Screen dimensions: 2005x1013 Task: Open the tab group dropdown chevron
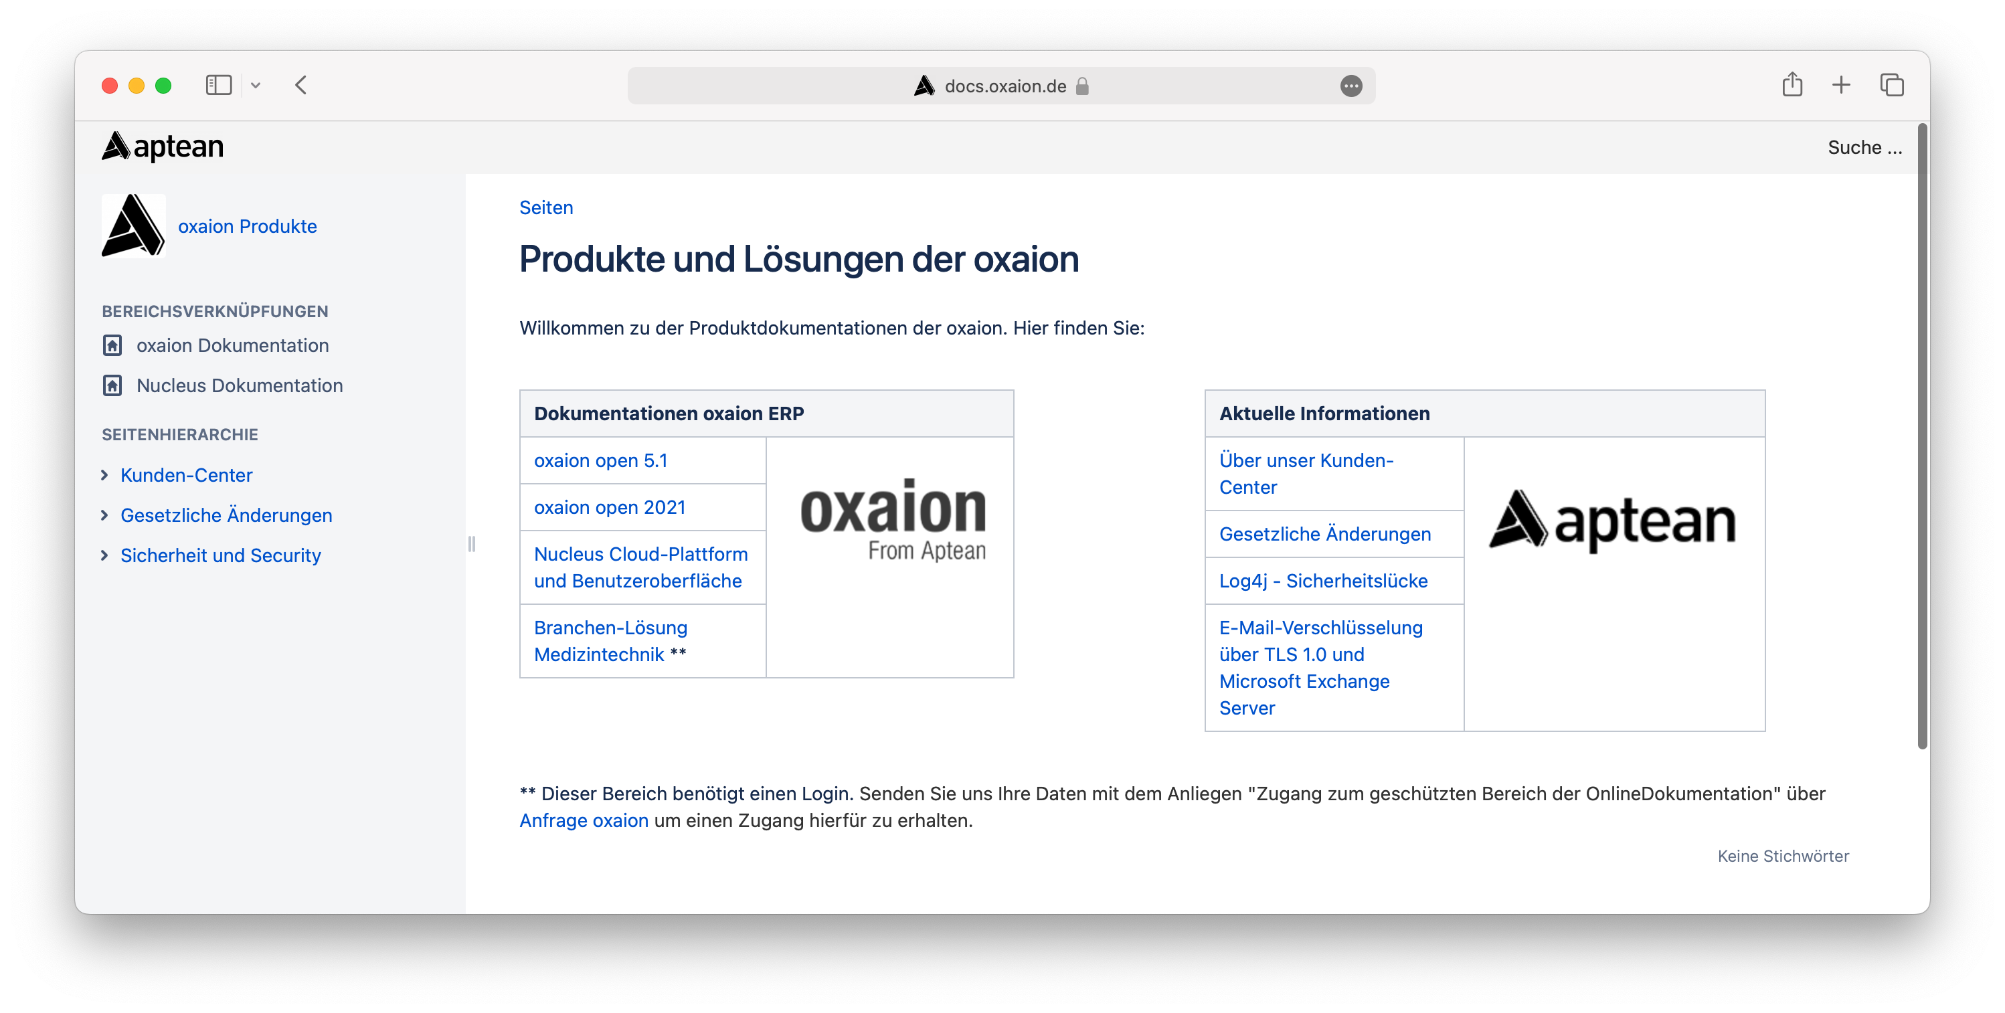255,86
